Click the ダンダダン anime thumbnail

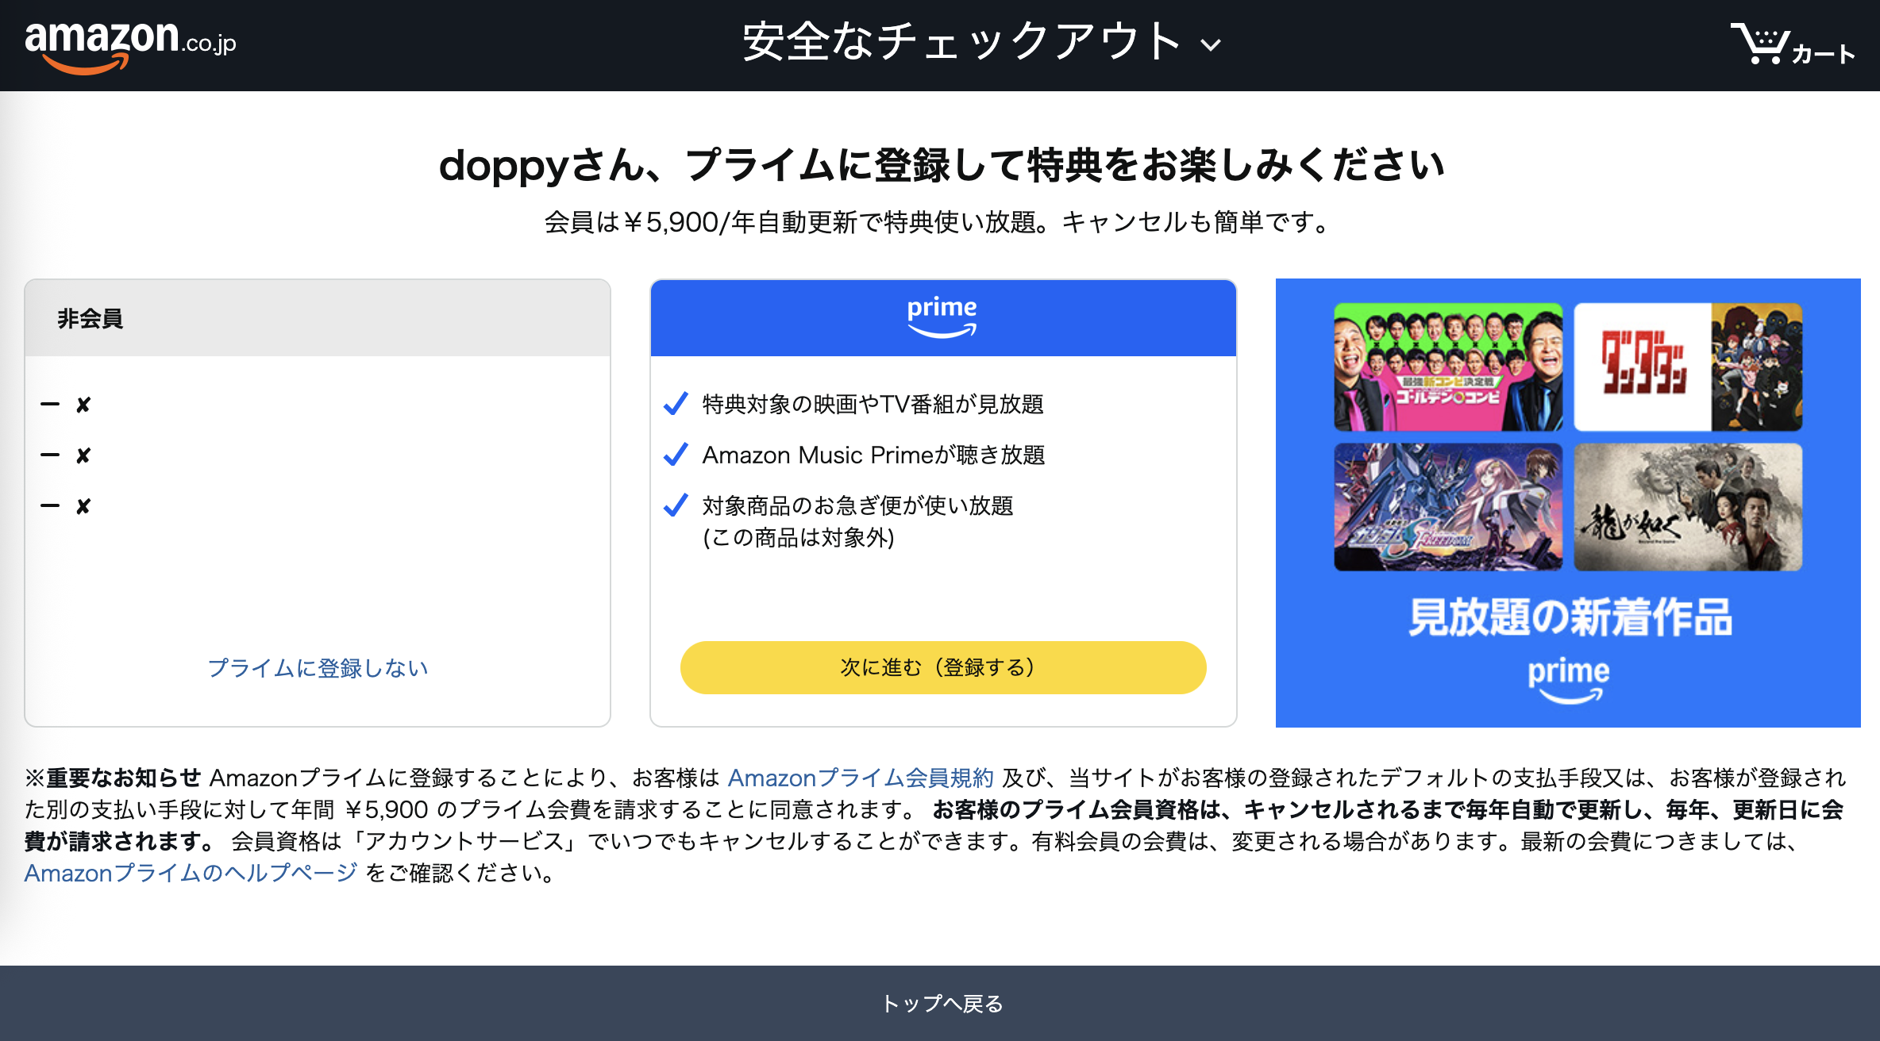tap(1688, 367)
